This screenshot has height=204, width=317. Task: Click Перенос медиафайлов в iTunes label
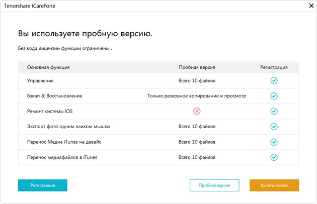(x=62, y=157)
